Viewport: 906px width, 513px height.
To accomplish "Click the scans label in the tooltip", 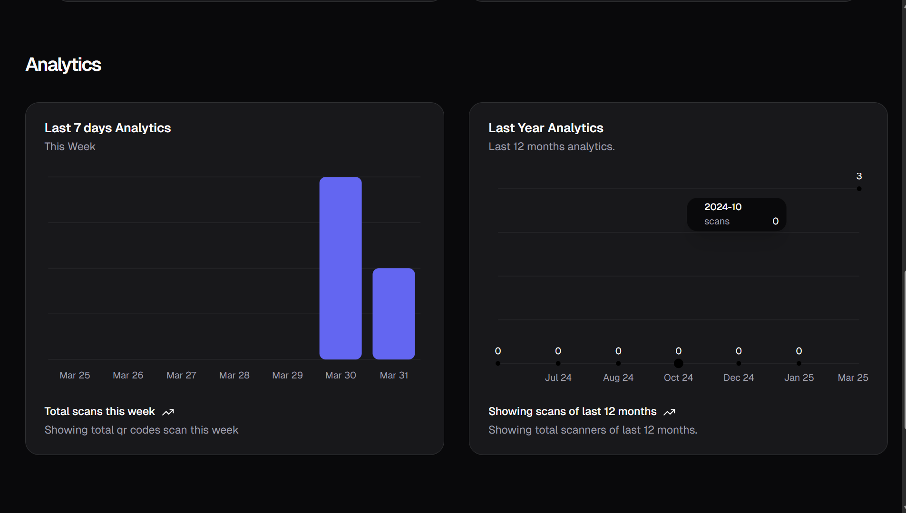I will point(717,222).
